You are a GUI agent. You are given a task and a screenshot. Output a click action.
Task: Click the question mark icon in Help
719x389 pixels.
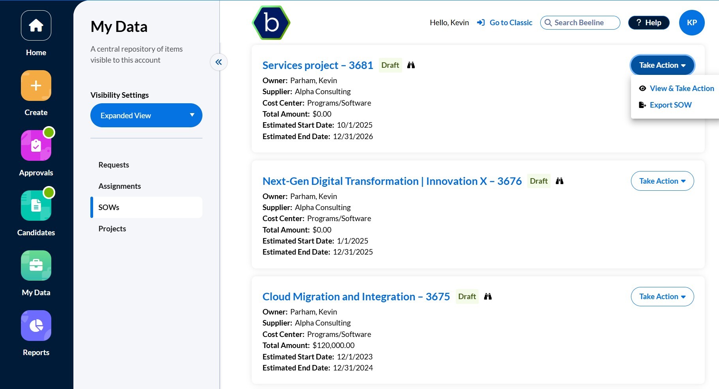coord(639,23)
